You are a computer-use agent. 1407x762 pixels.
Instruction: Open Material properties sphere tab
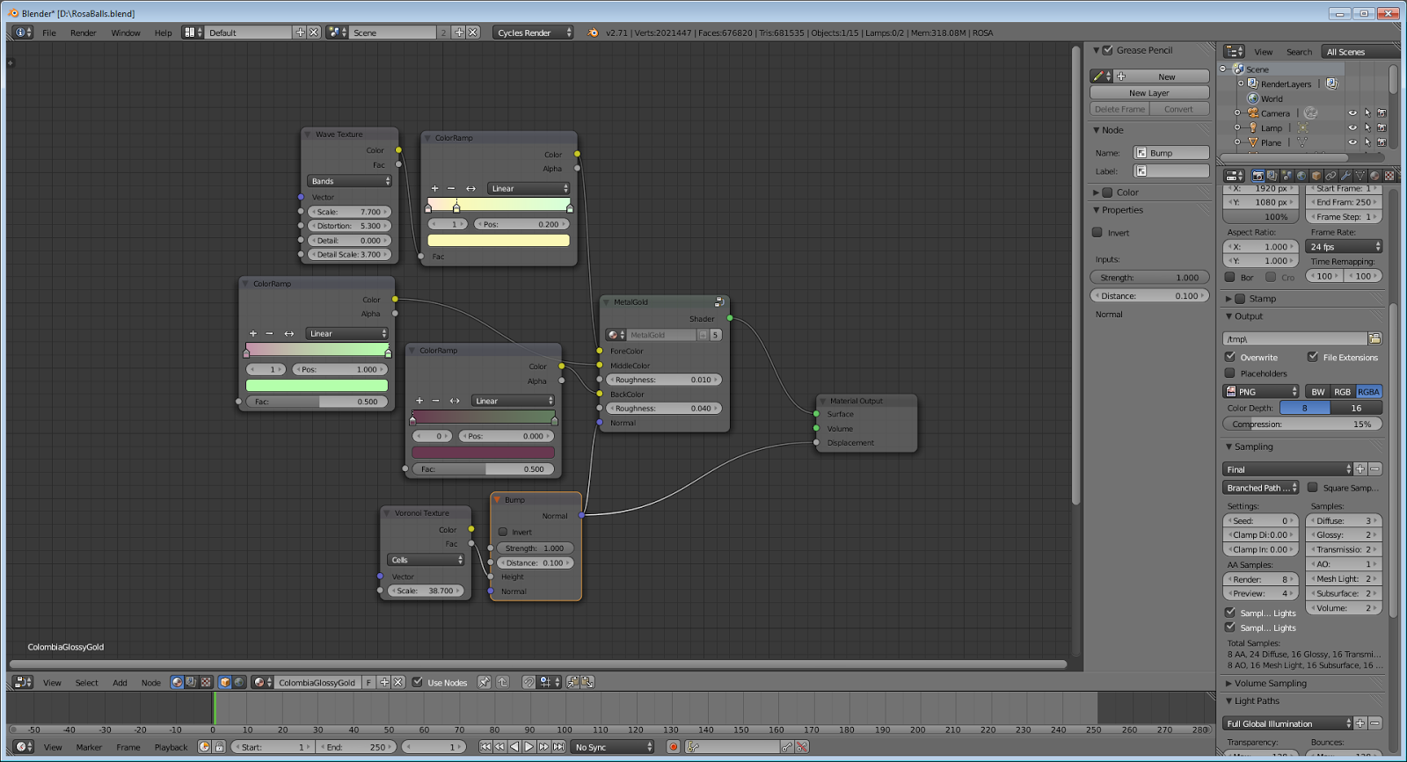point(1374,176)
